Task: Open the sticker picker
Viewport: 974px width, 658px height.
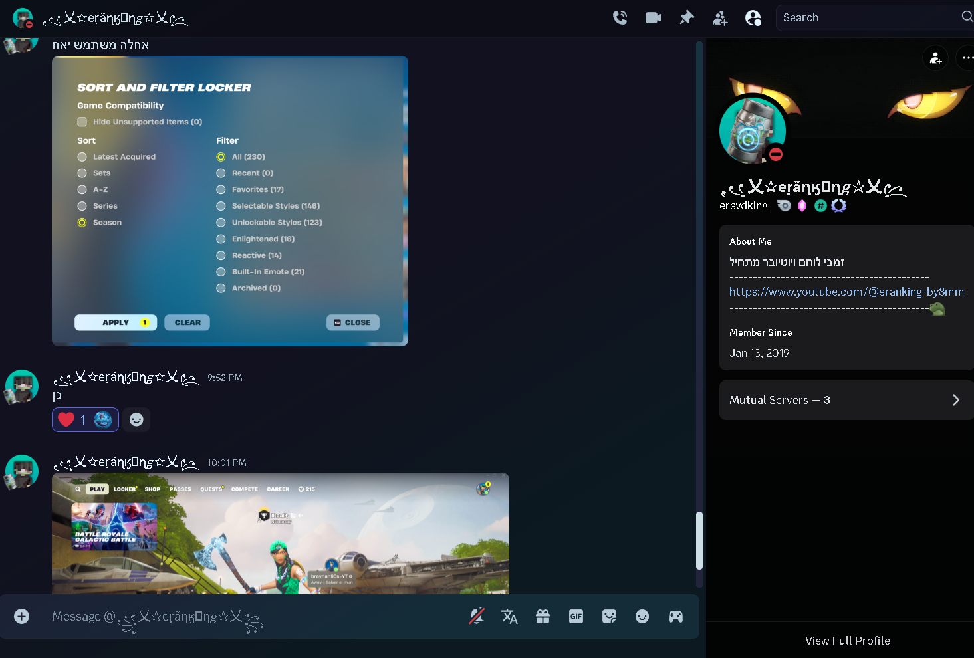Action: tap(609, 617)
